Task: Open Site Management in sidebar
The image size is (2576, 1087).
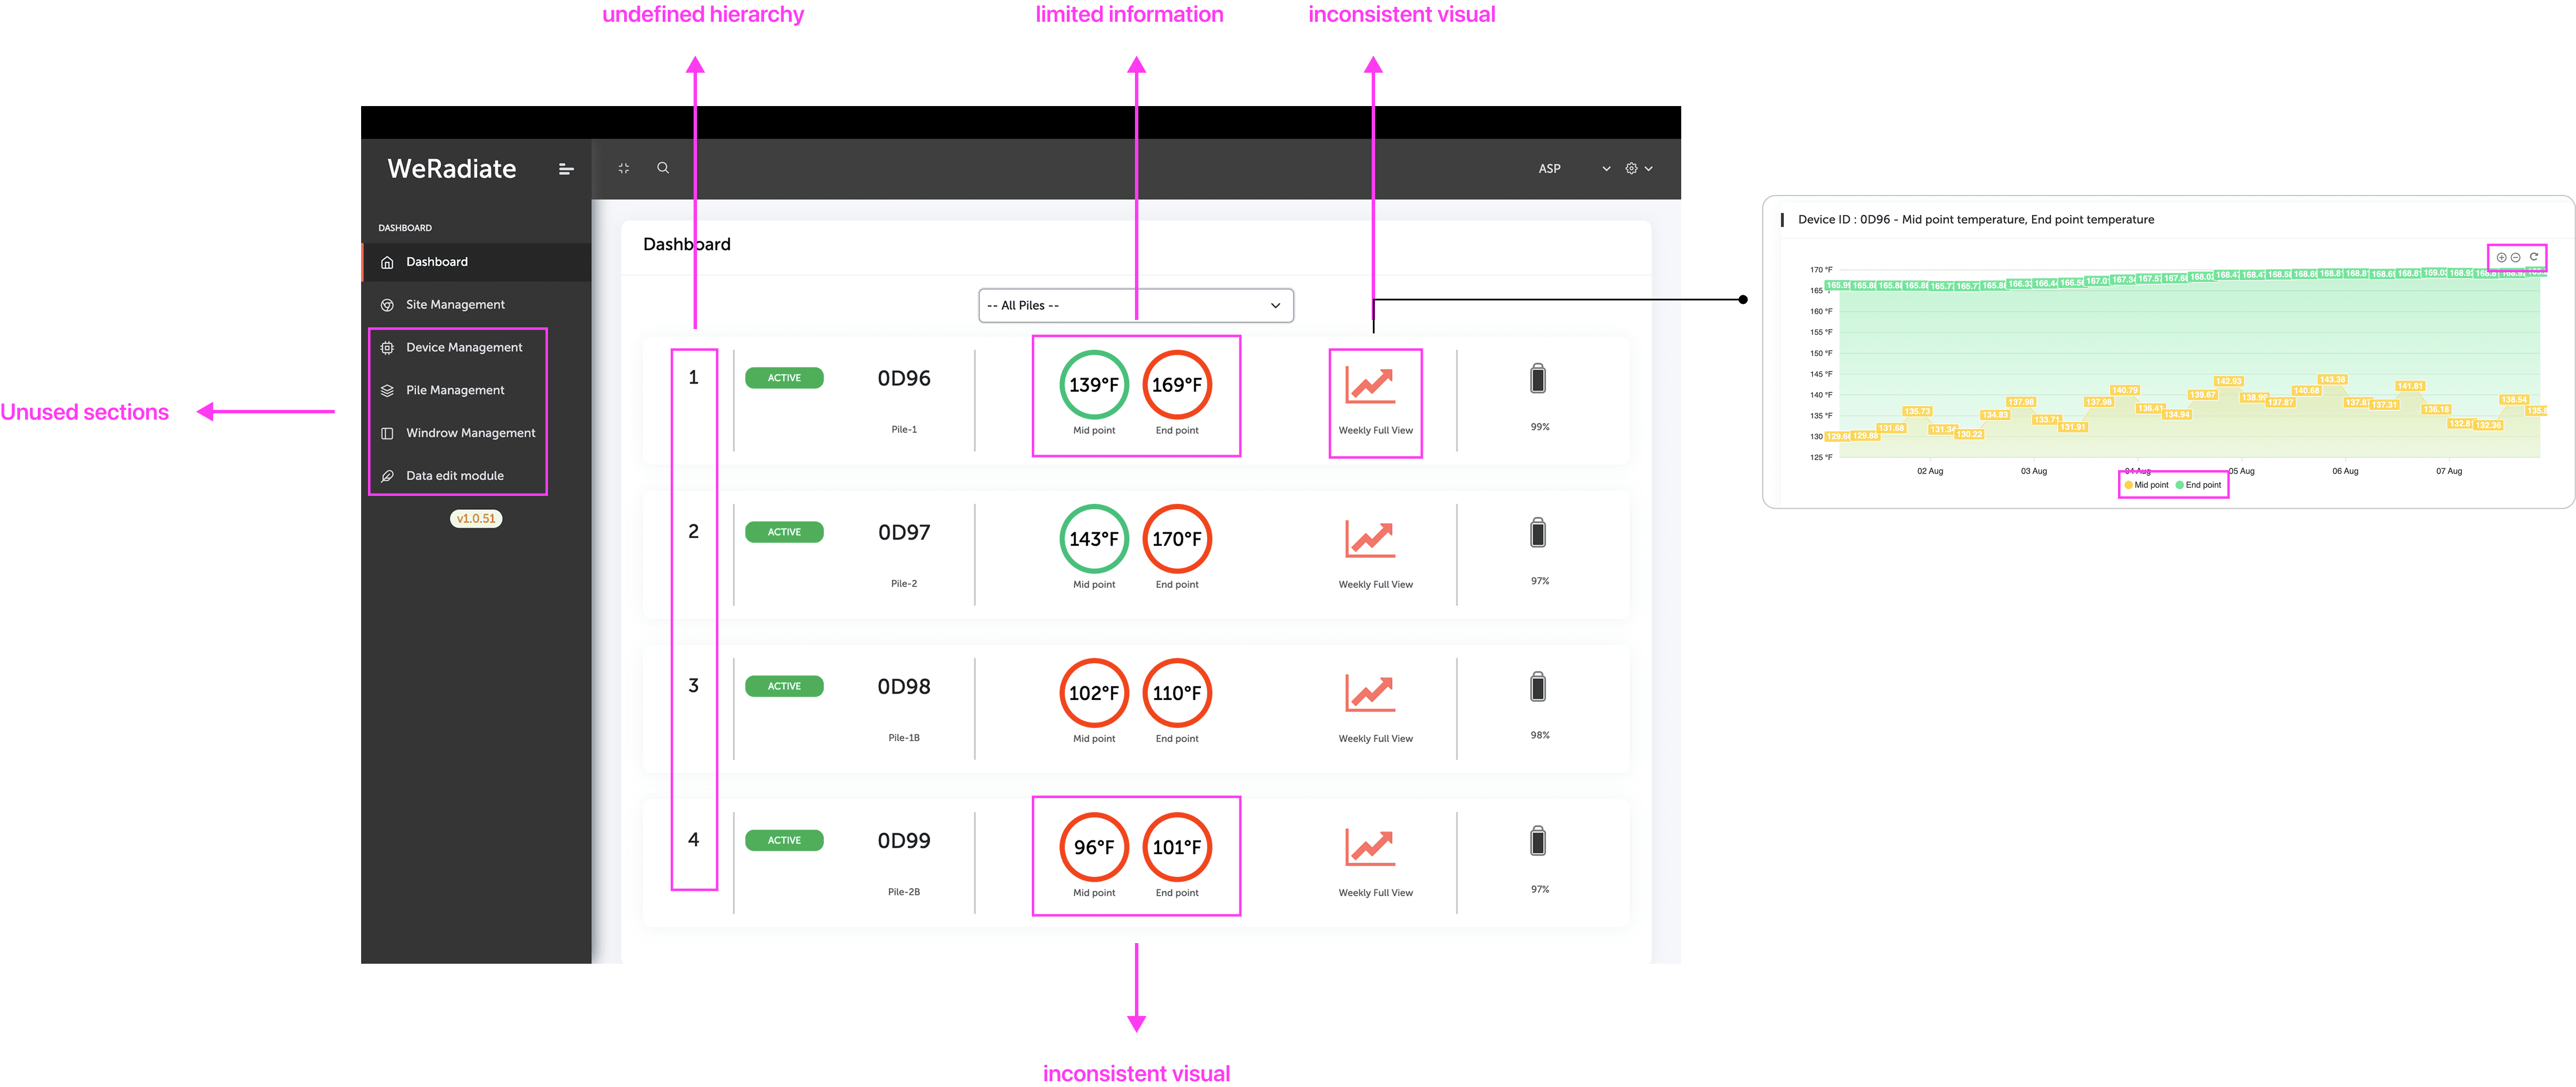Action: (x=455, y=305)
